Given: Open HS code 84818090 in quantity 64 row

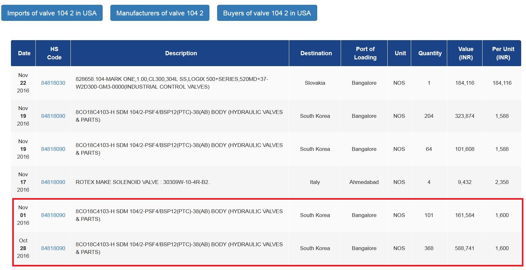Looking at the screenshot, I should (53, 149).
